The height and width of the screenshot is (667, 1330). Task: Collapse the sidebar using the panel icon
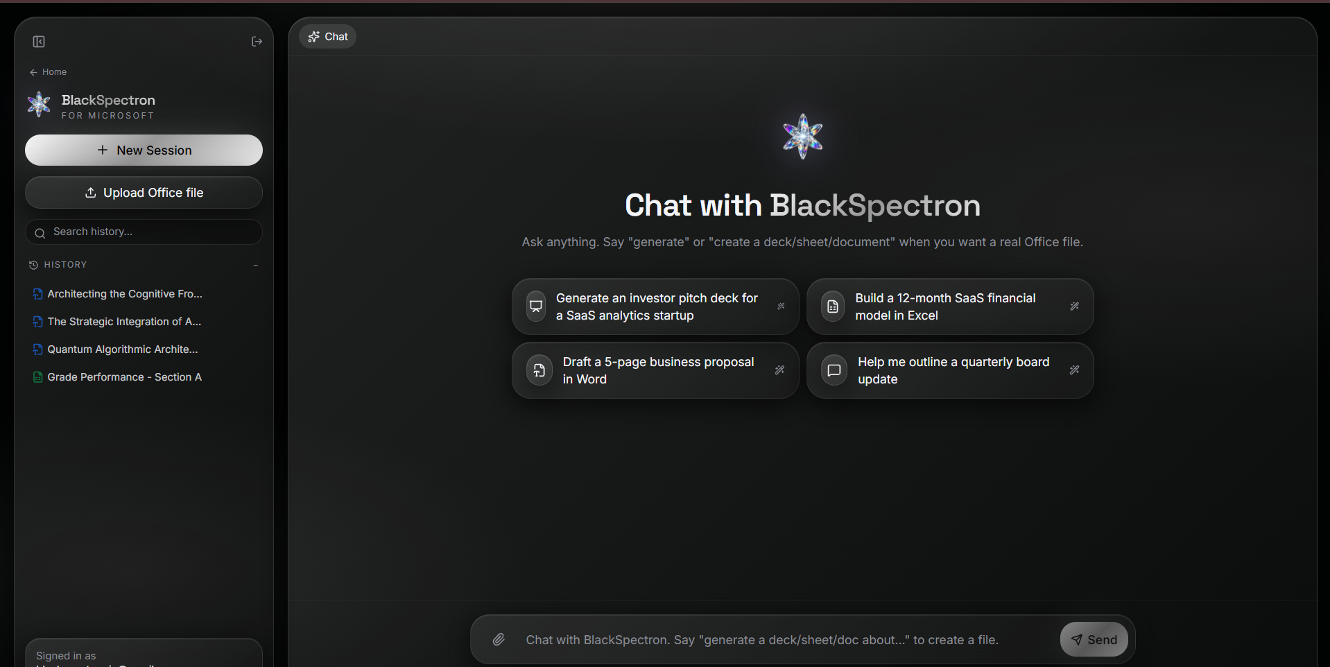(x=39, y=42)
